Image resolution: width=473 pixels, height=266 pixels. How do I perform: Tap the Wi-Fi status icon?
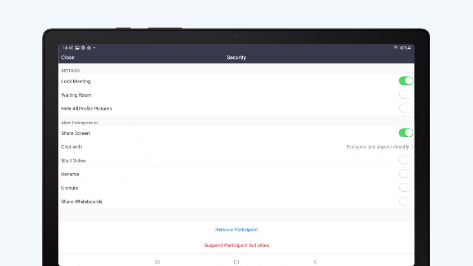[396, 48]
